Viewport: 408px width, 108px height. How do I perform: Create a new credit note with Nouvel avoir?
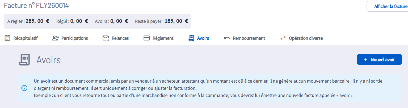379,60
